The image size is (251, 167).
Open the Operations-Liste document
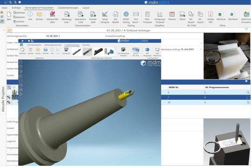coord(81,17)
